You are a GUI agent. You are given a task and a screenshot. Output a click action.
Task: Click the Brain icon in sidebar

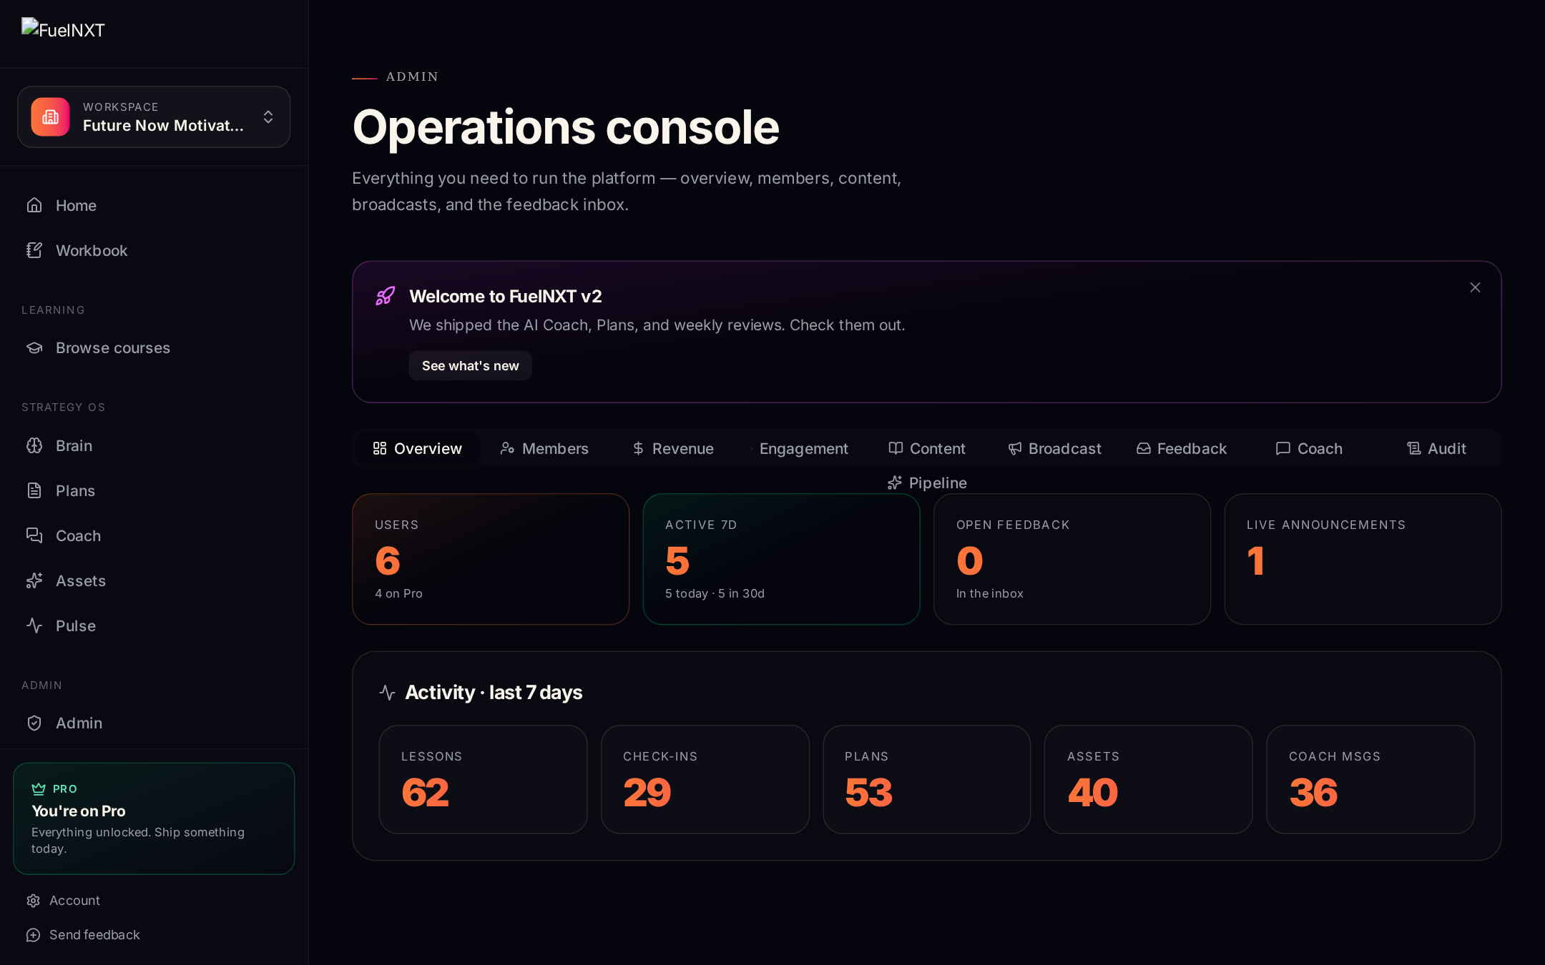(34, 445)
